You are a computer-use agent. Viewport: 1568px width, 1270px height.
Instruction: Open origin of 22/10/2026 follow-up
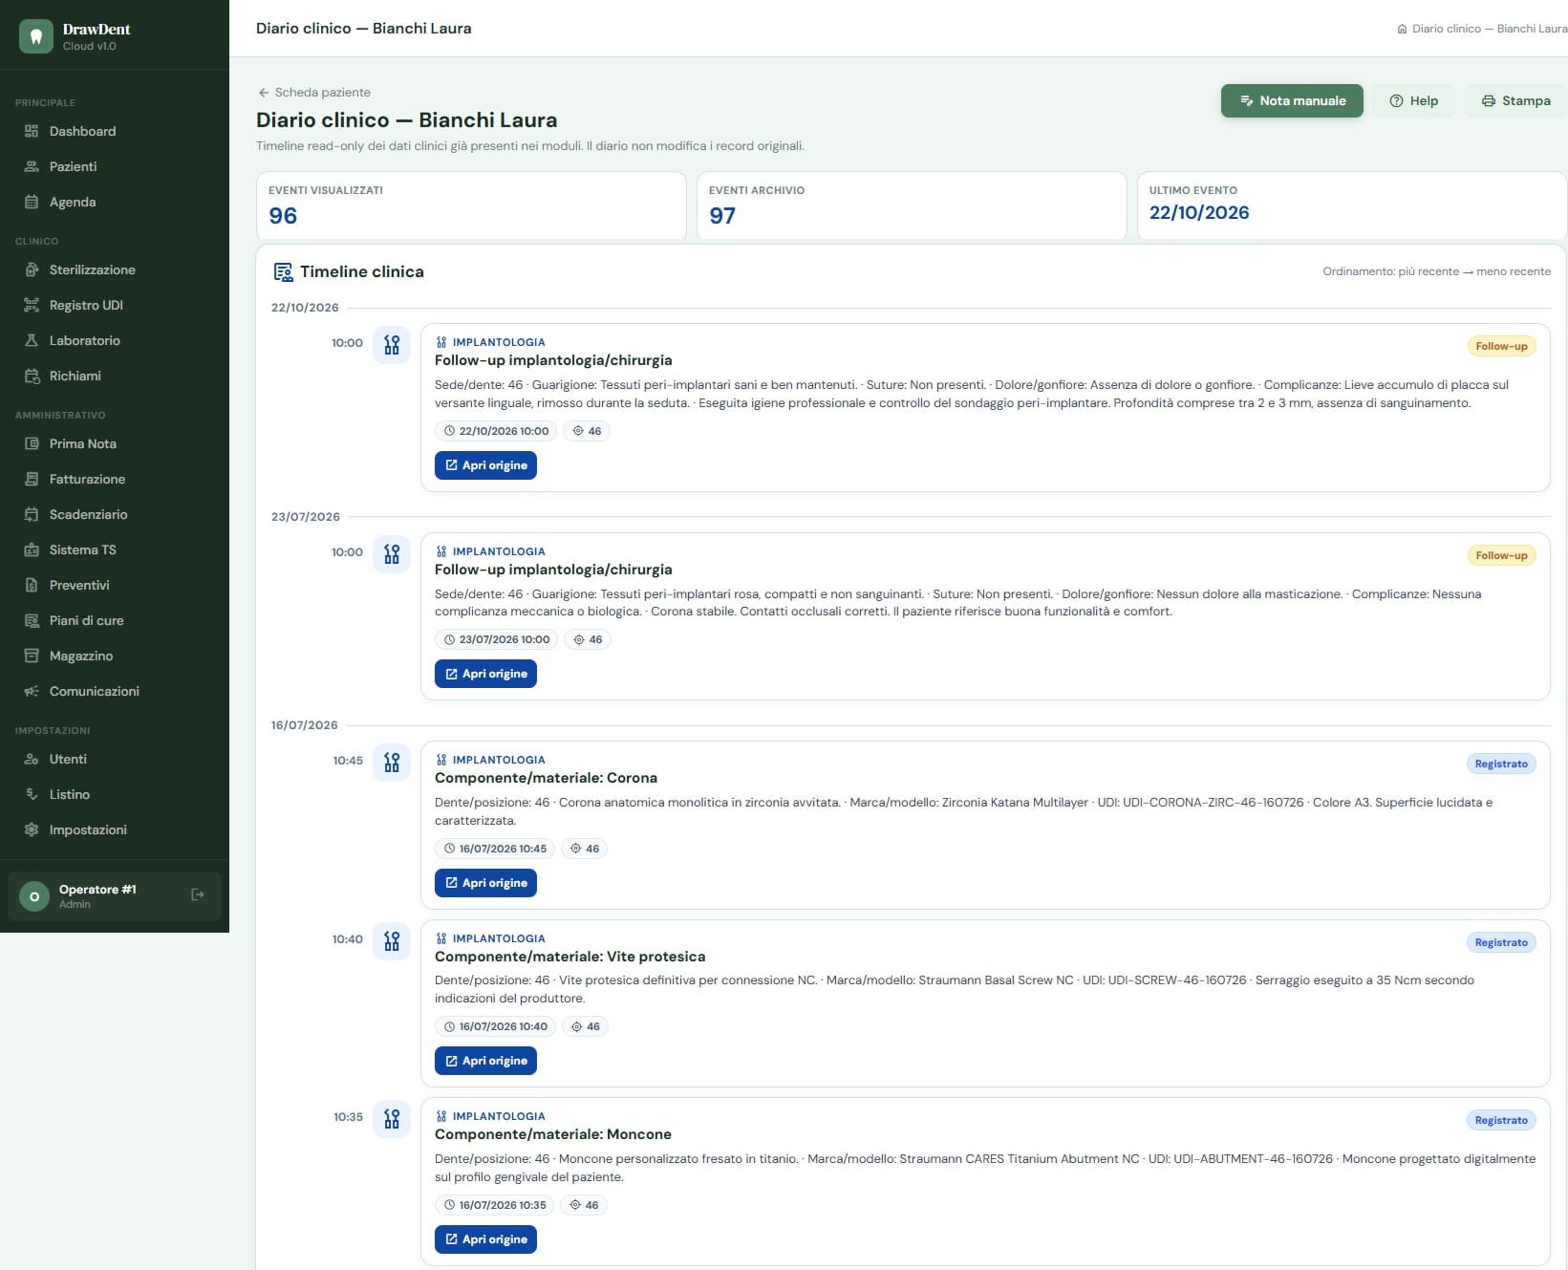pos(485,465)
